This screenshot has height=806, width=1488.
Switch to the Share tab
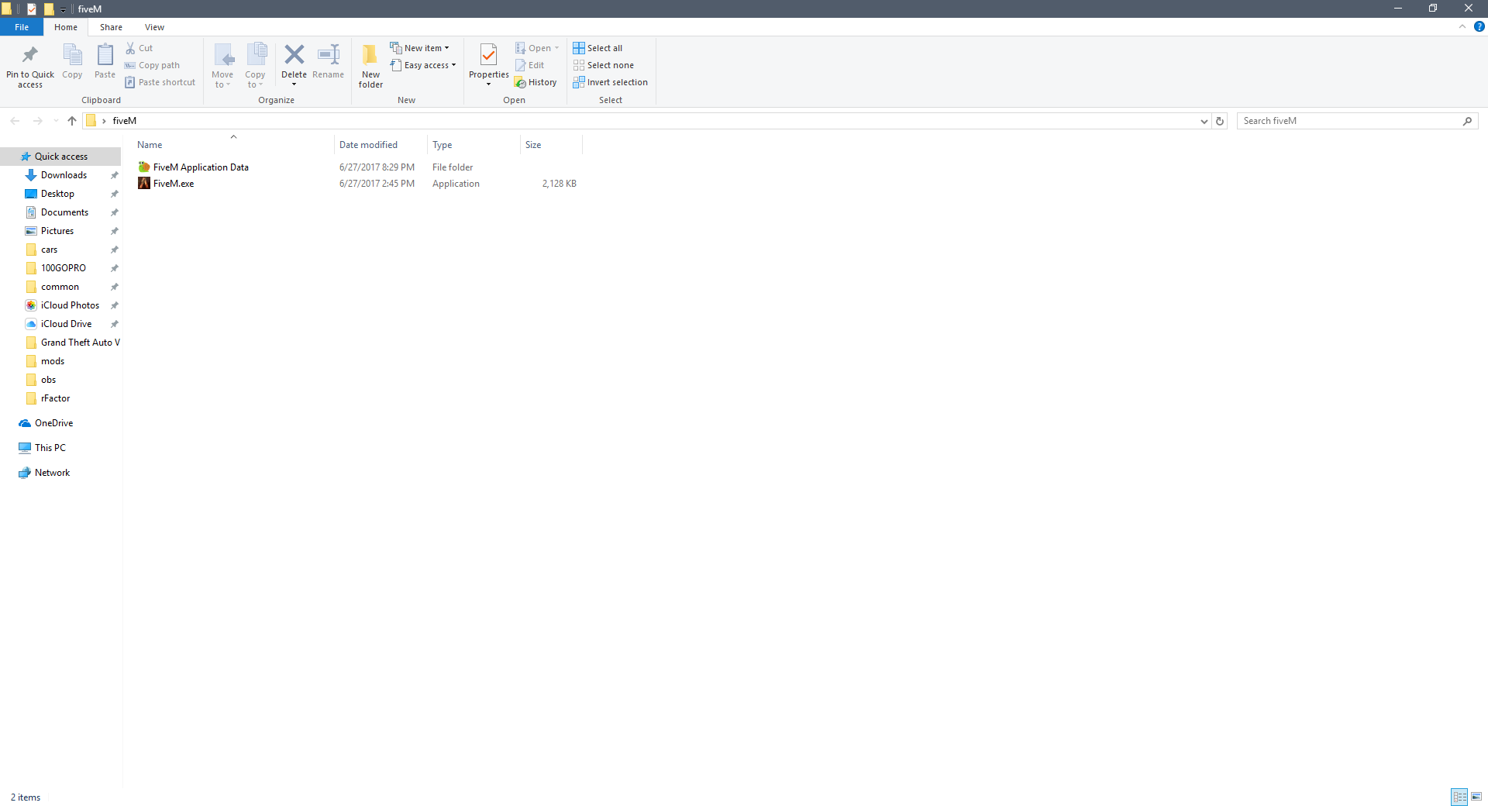pyautogui.click(x=111, y=27)
